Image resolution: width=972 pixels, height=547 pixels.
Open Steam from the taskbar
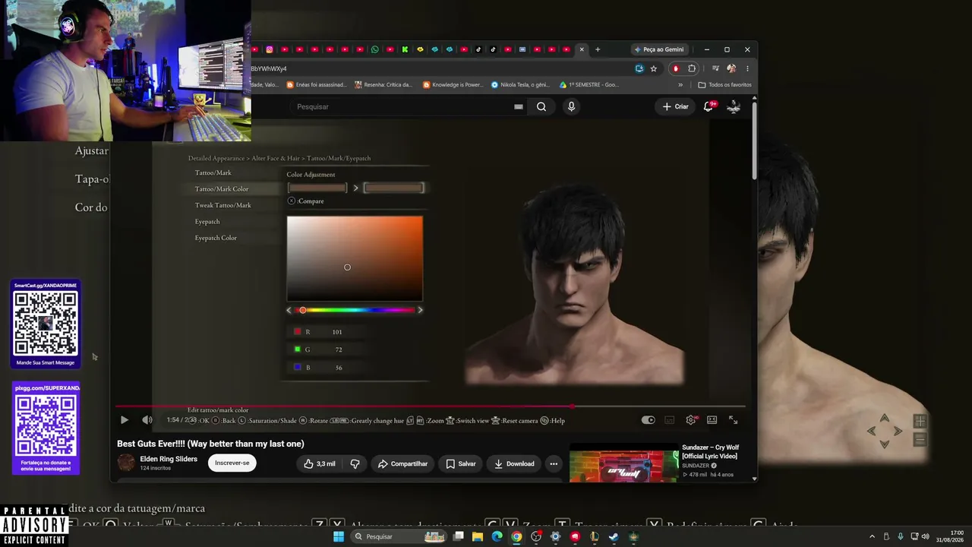tap(613, 536)
